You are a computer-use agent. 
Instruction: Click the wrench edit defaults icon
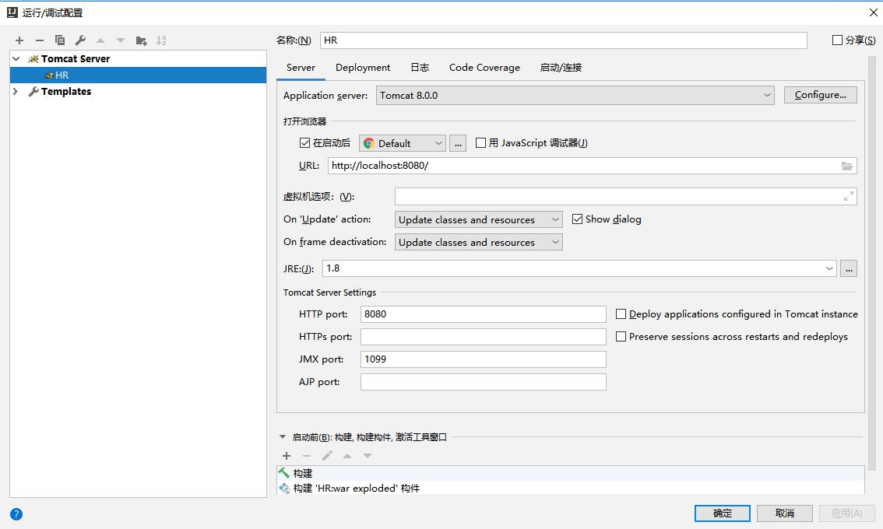pyautogui.click(x=80, y=40)
